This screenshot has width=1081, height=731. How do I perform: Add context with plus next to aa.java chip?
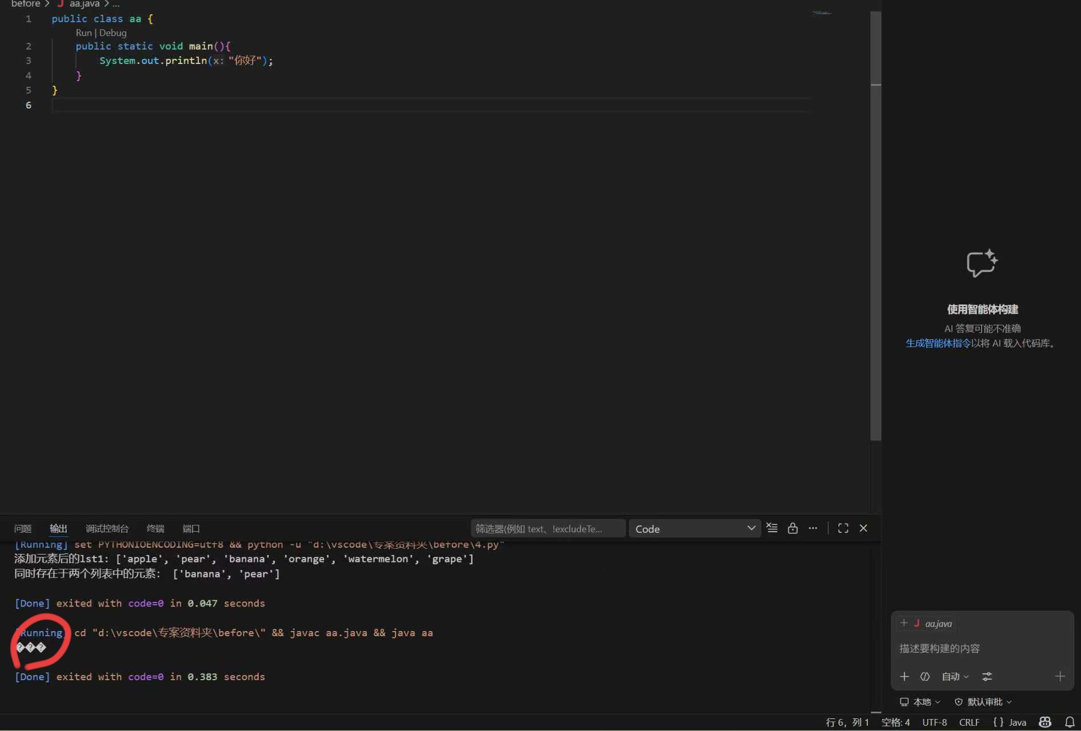(904, 623)
